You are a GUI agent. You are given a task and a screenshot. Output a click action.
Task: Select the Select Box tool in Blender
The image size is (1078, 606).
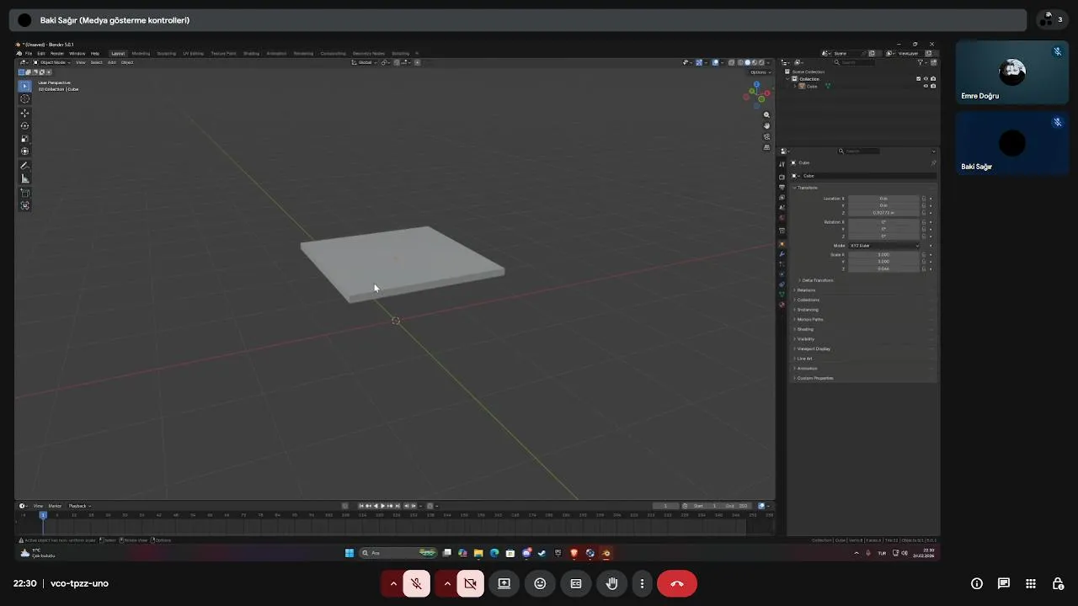coord(24,86)
